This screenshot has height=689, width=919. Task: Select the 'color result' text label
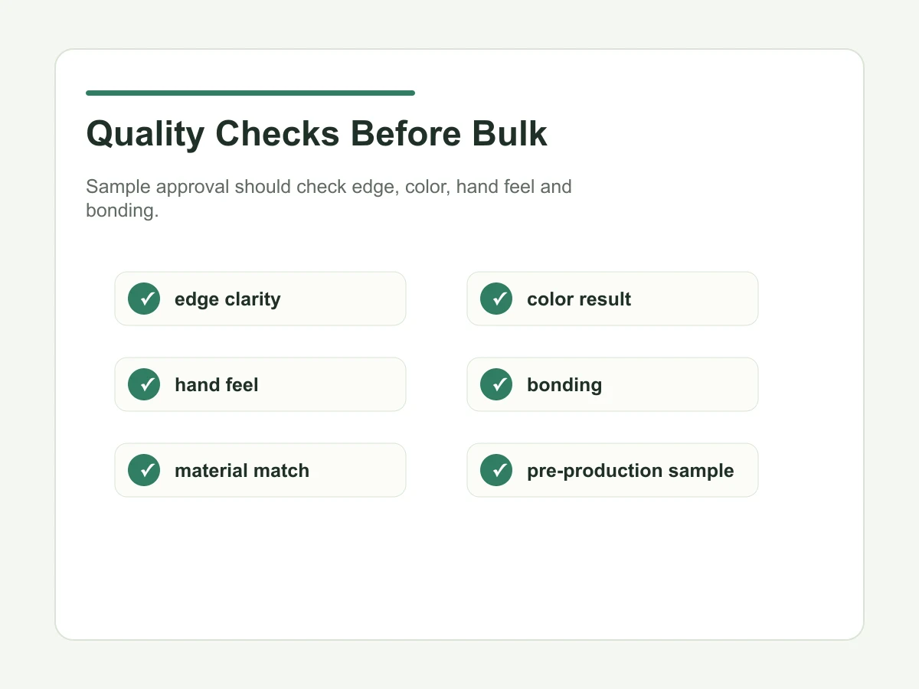coord(579,299)
